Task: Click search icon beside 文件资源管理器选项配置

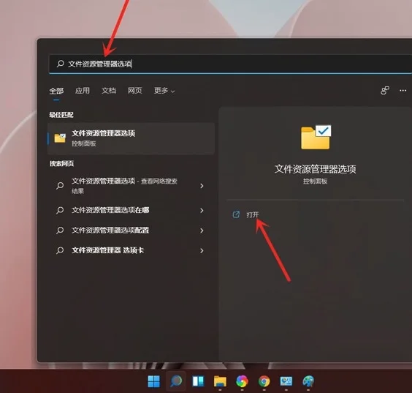Action: click(x=60, y=231)
